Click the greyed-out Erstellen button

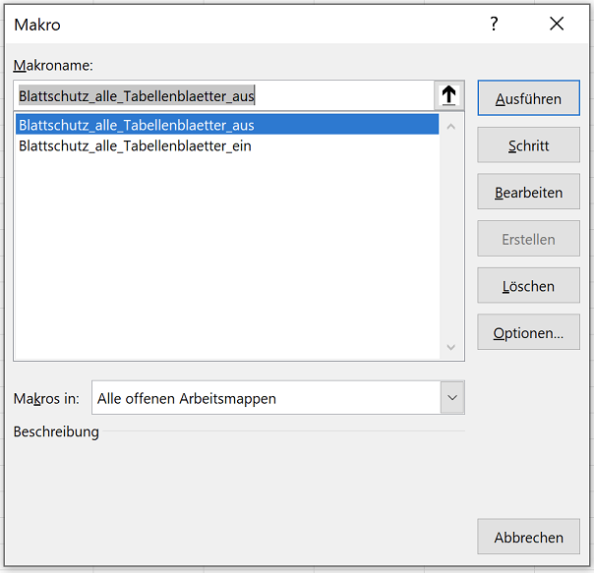coord(528,239)
